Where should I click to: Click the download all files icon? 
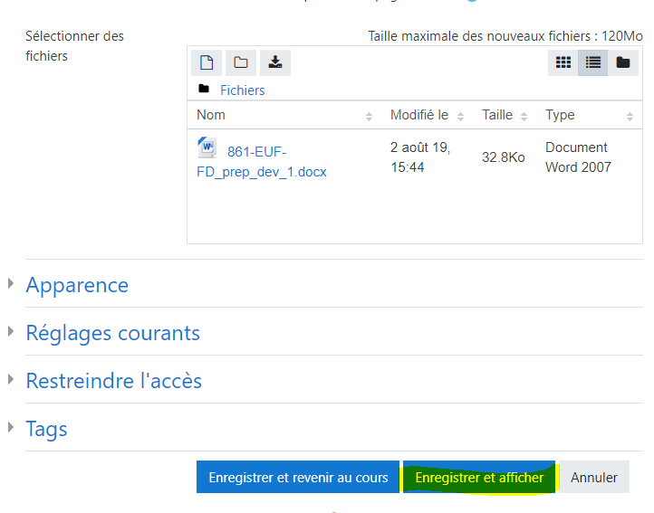(x=275, y=62)
